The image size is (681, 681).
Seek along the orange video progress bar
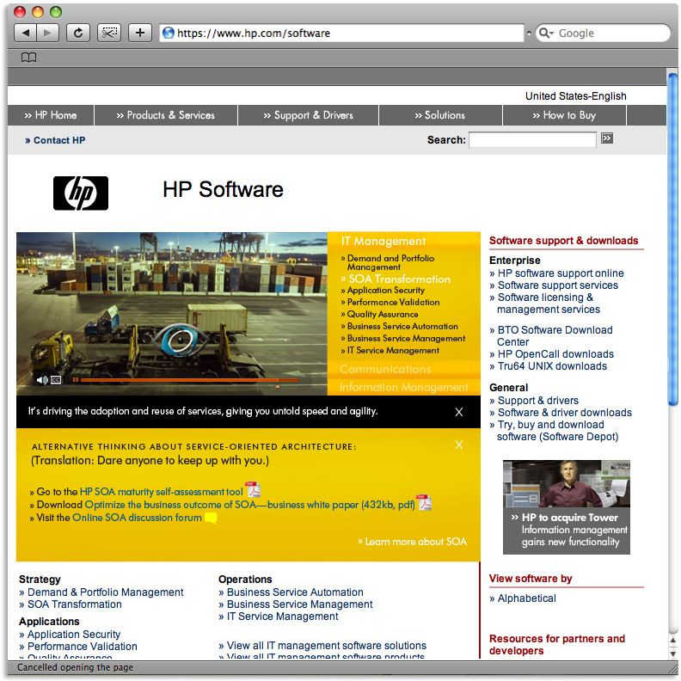click(x=189, y=380)
